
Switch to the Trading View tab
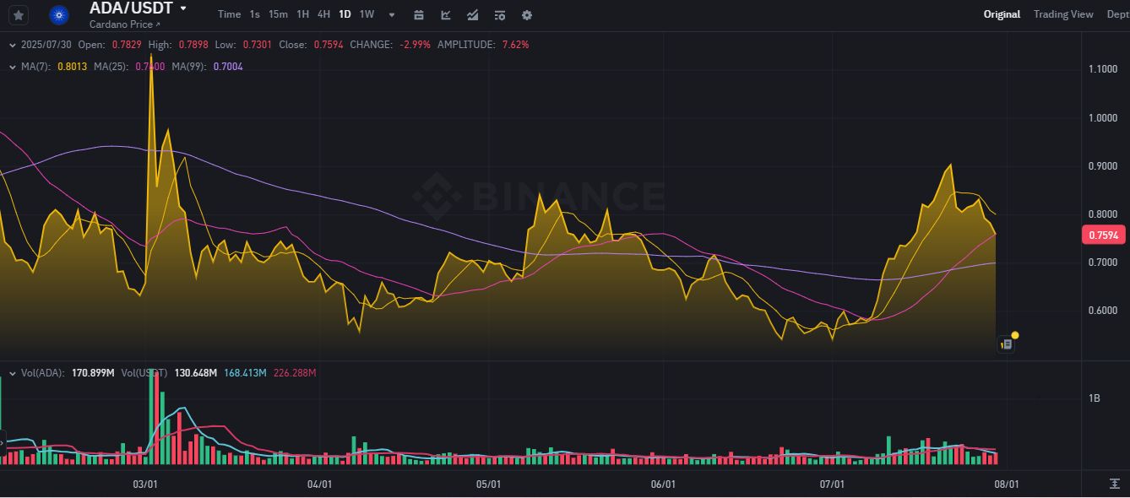point(1063,14)
